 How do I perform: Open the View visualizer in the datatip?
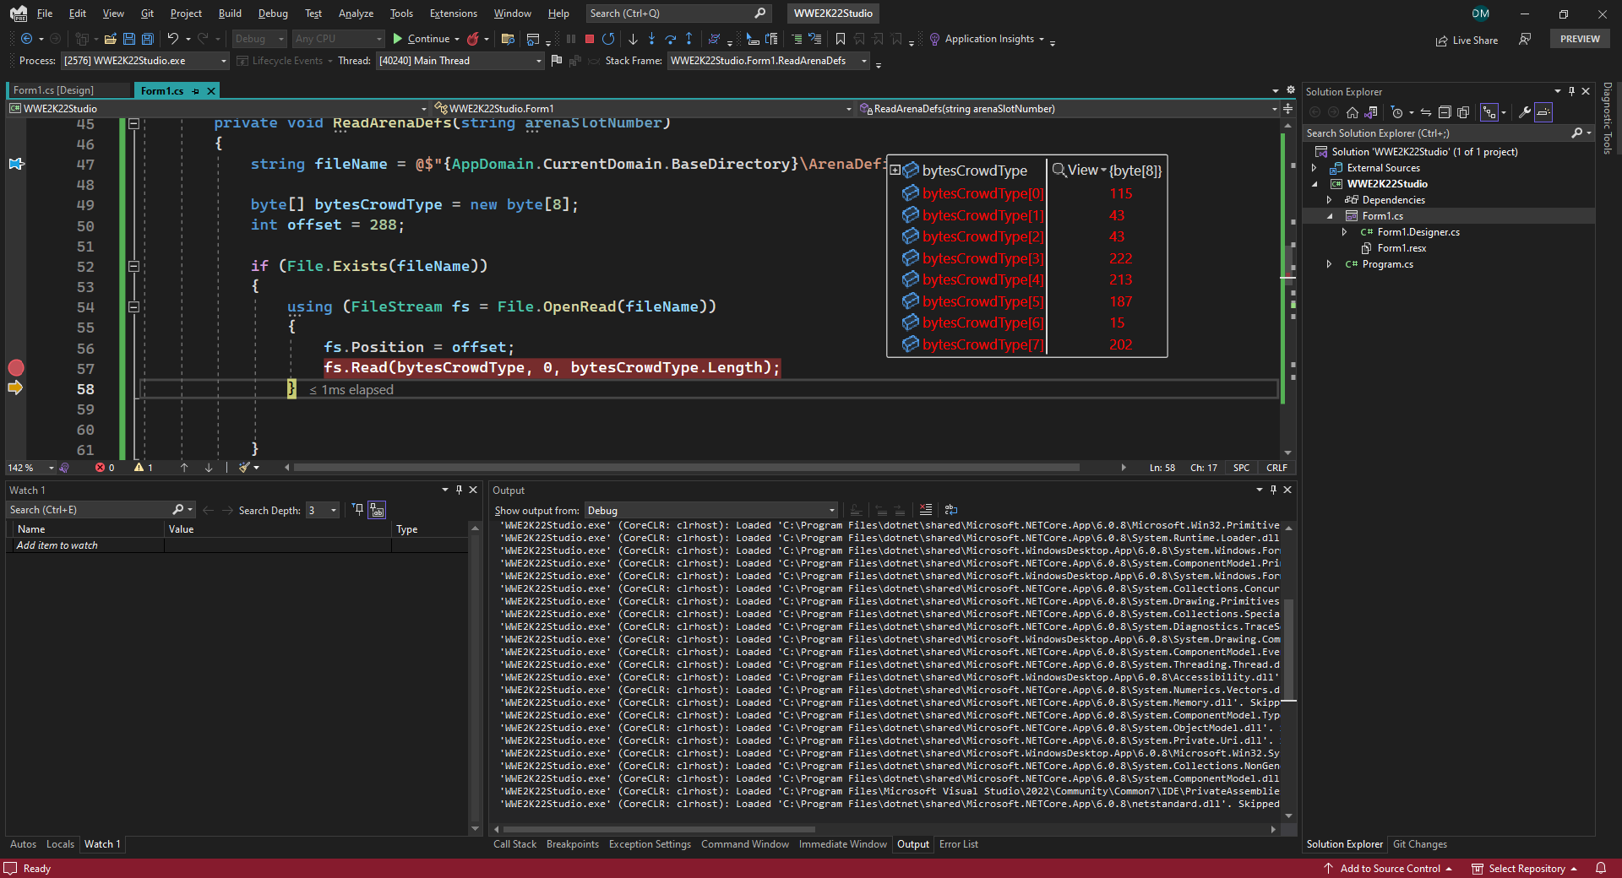pos(1079,171)
